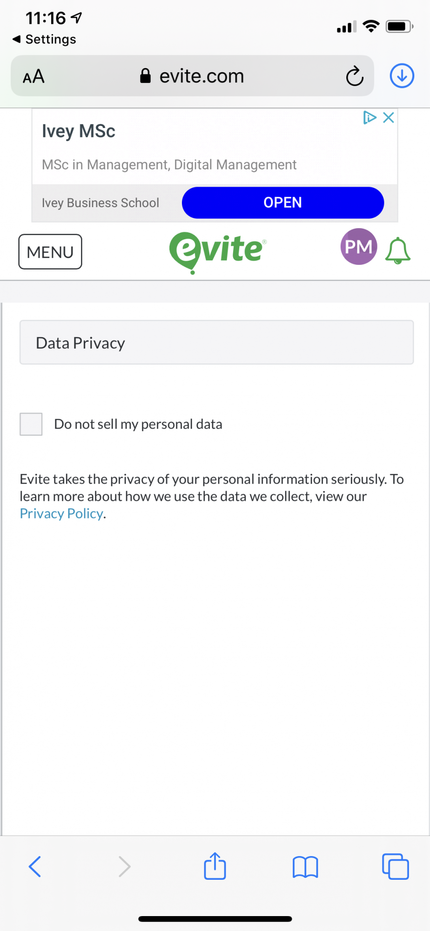Tap the blue OPEN ad button
Image resolution: width=430 pixels, height=931 pixels.
[x=283, y=202]
